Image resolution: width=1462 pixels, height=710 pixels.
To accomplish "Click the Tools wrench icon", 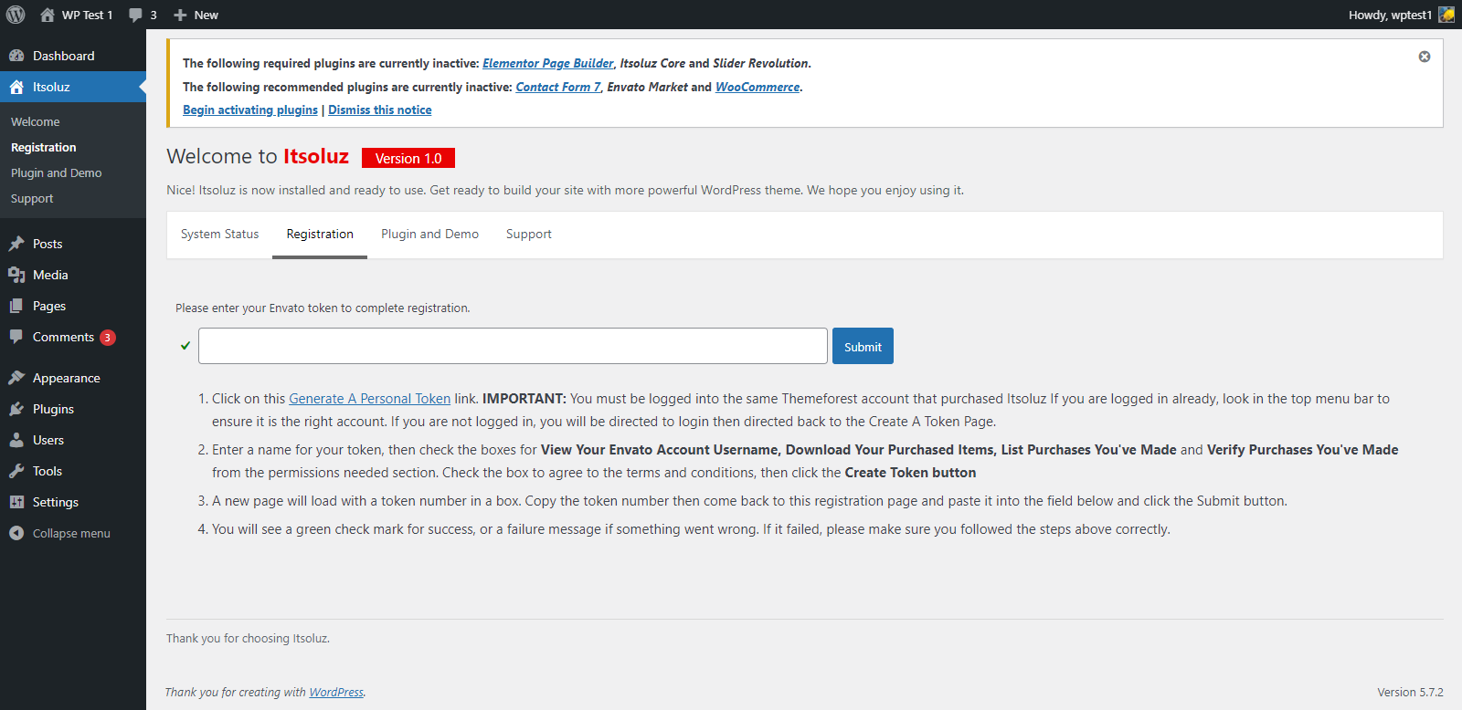I will [x=16, y=471].
